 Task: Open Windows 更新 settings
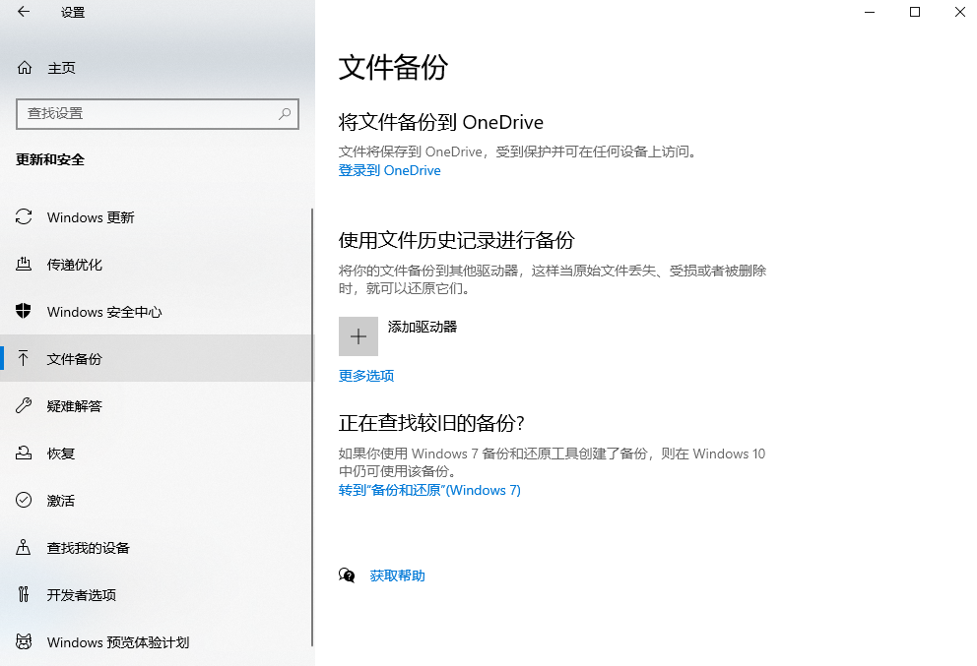[156, 217]
